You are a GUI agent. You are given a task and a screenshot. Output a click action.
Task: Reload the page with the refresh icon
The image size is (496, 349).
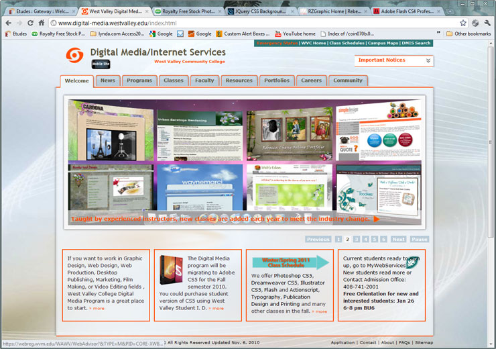pos(30,23)
